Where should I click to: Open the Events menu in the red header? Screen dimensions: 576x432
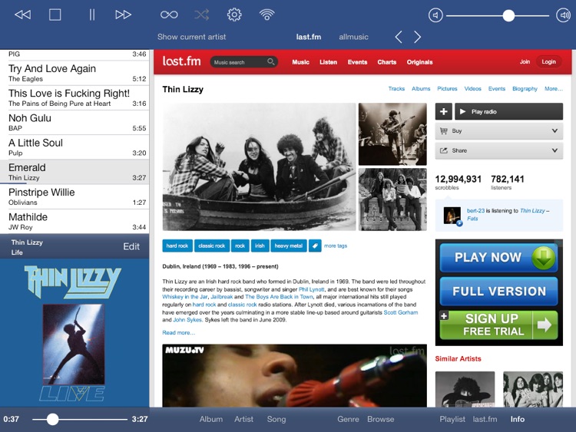357,62
